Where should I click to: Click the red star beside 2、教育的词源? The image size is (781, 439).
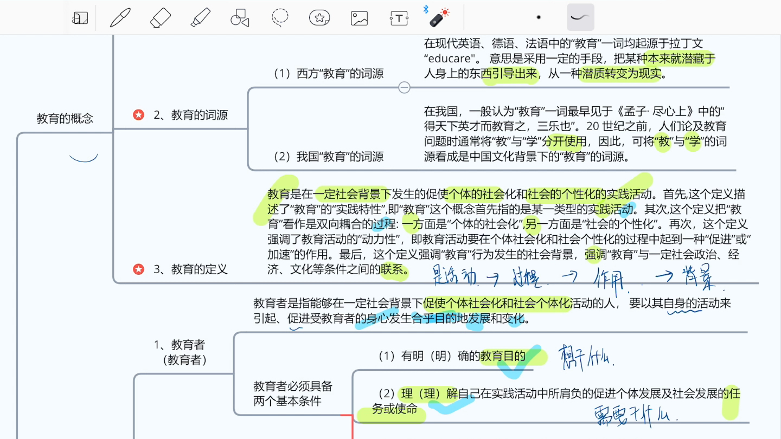(x=139, y=115)
